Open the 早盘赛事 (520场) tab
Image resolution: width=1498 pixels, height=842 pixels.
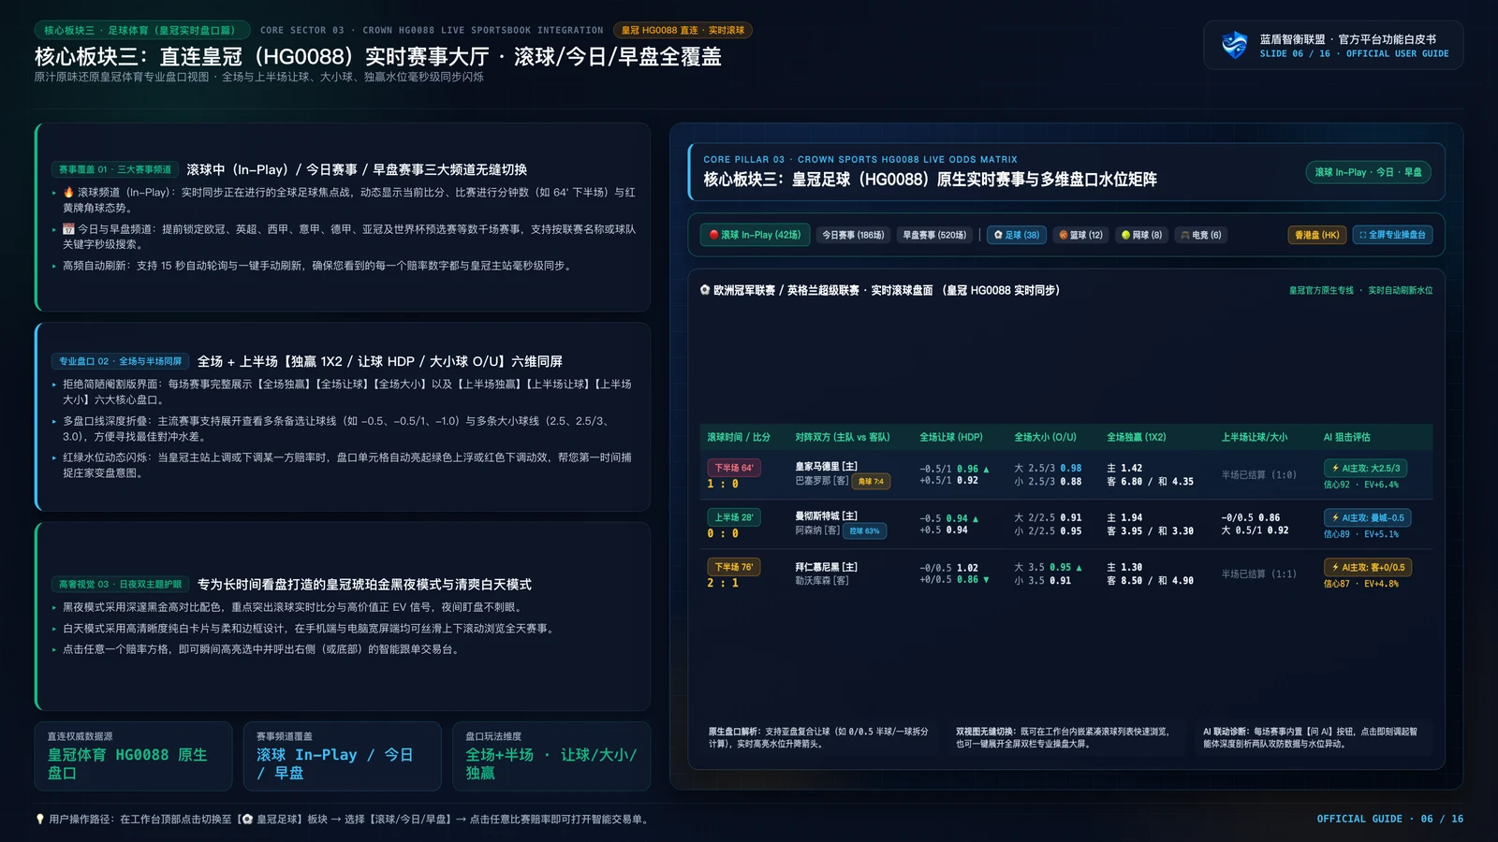(x=933, y=235)
